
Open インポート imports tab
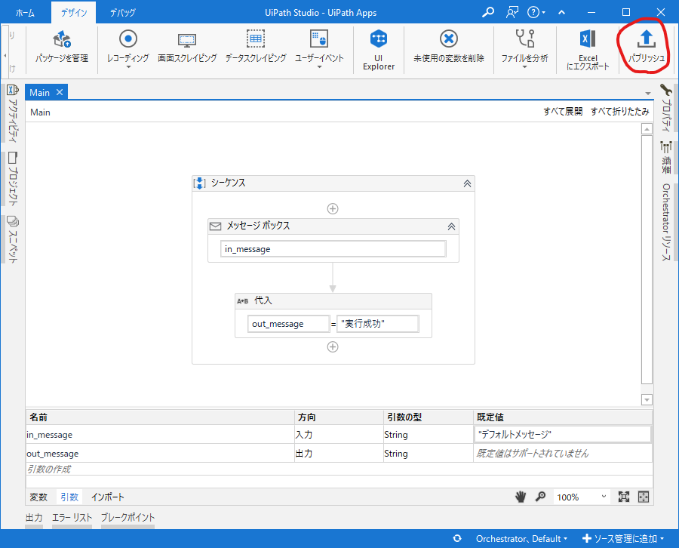107,497
